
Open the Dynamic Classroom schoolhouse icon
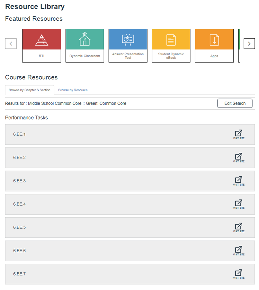click(84, 40)
